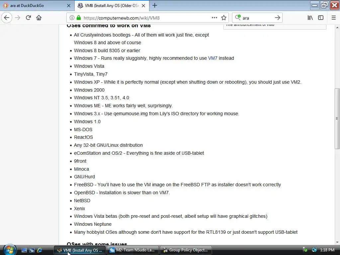
Task: Open the search engine magnifier icon
Action: tap(238, 17)
